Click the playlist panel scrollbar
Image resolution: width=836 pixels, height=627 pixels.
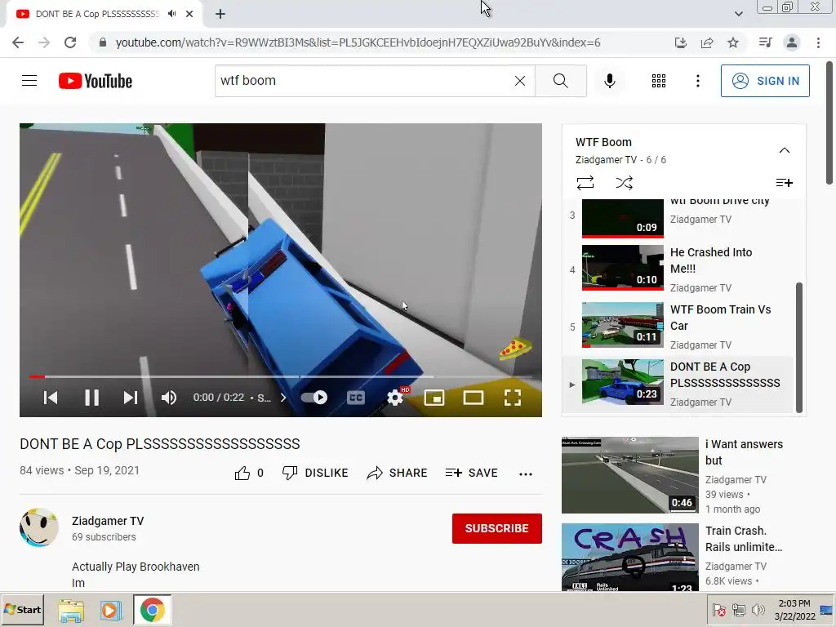pyautogui.click(x=798, y=347)
